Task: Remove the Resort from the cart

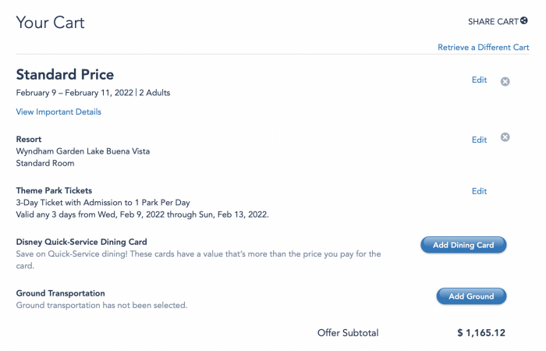Action: [505, 138]
